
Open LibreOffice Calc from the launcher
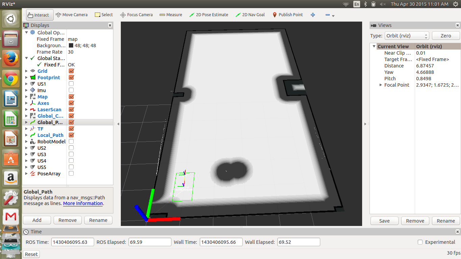(x=11, y=118)
